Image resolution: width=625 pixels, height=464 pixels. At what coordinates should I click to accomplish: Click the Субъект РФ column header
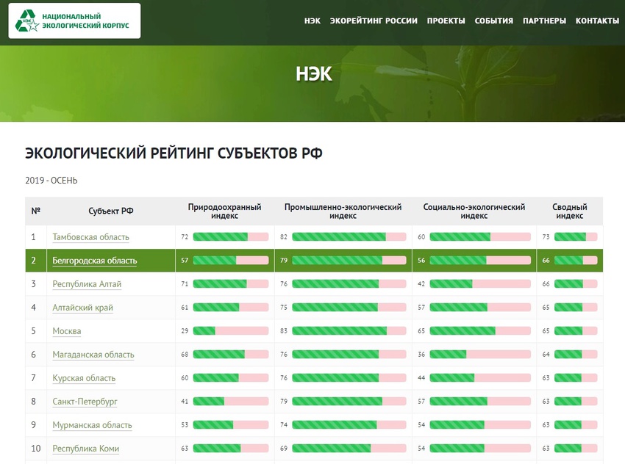(x=111, y=211)
